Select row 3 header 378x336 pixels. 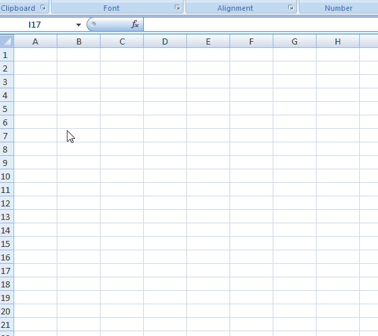point(7,82)
